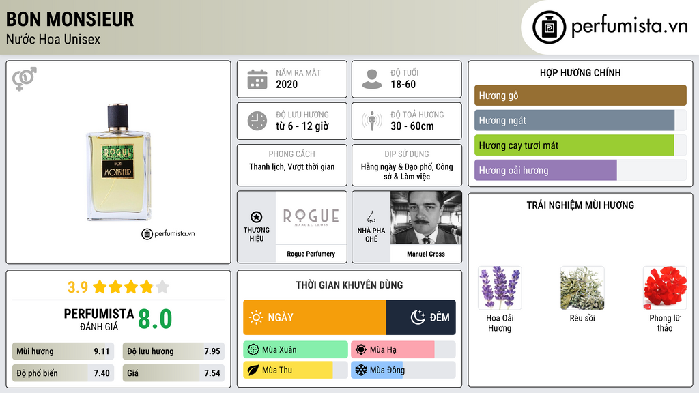
Task: Click the Hương ngát accord bar
Action: pyautogui.click(x=580, y=120)
